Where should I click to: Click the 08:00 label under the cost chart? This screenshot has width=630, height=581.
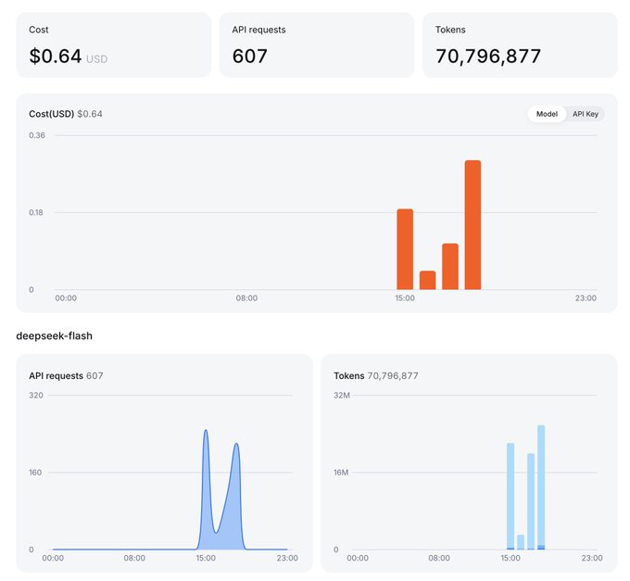click(x=246, y=298)
